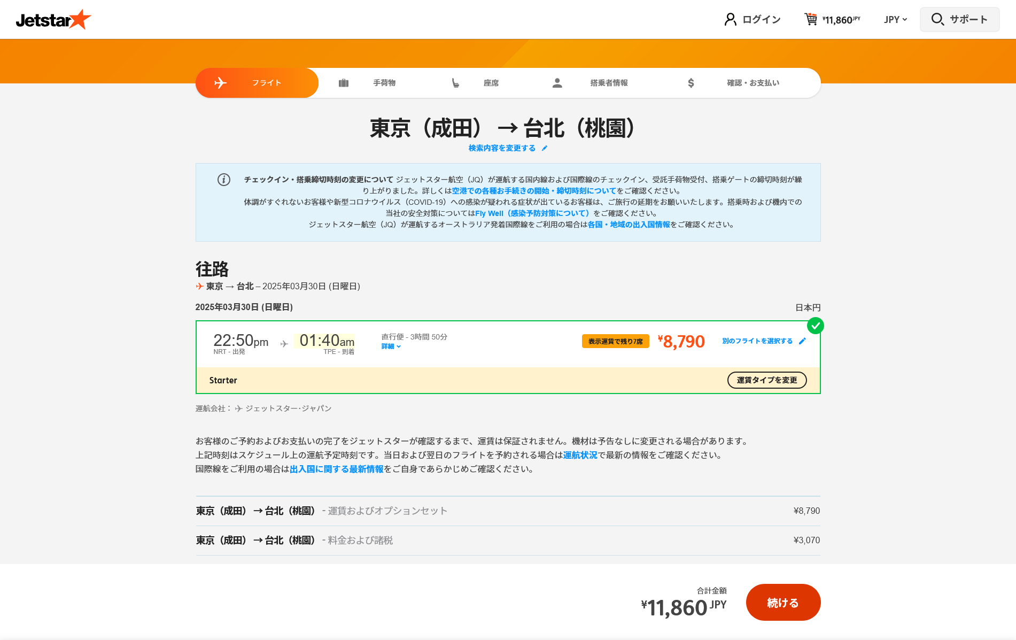Click the 日本円 currency label
The height and width of the screenshot is (640, 1016).
pyautogui.click(x=808, y=307)
